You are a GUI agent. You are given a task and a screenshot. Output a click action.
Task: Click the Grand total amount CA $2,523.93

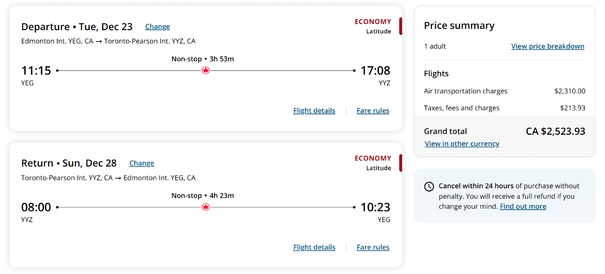click(x=555, y=131)
